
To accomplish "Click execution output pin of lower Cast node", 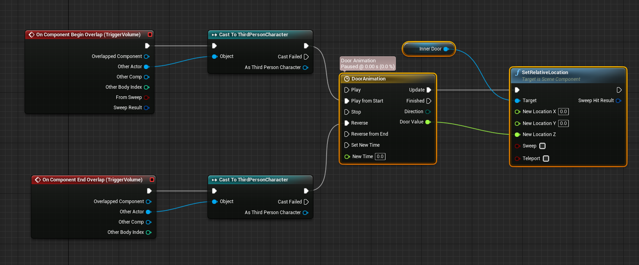I will [x=306, y=191].
